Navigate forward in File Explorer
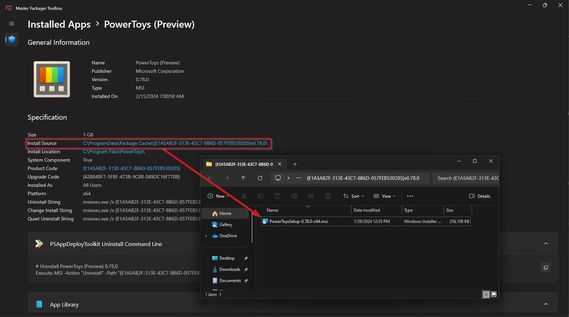The image size is (569, 317). point(227,178)
